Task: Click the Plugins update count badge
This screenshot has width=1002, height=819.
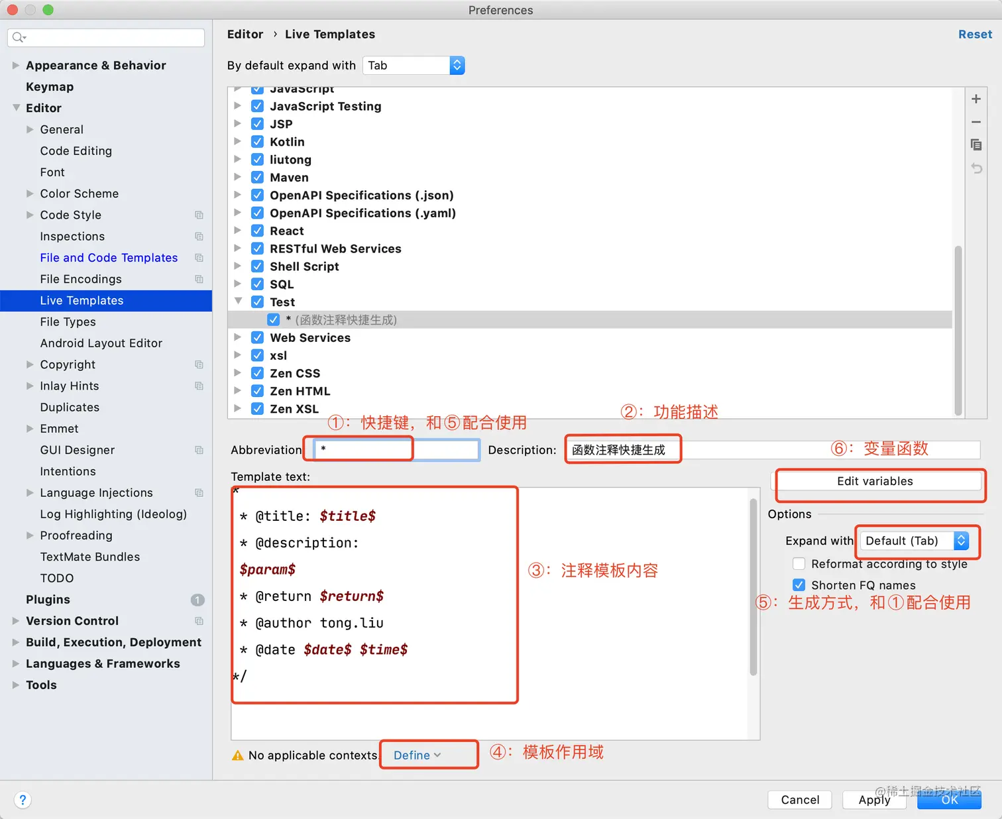Action: tap(197, 600)
